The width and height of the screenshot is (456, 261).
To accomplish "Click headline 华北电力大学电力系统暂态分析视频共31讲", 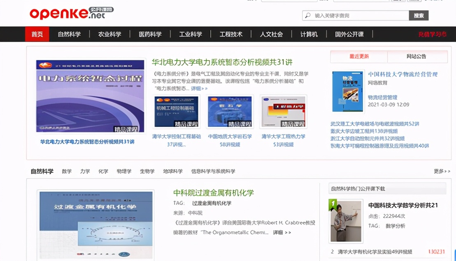I will click(x=222, y=62).
